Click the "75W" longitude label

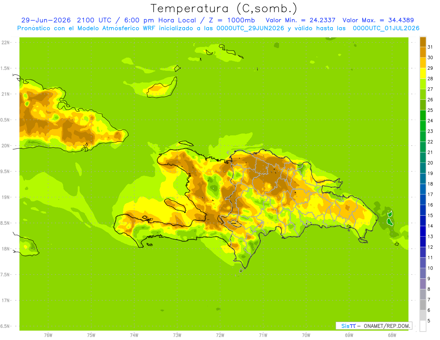click(x=91, y=335)
